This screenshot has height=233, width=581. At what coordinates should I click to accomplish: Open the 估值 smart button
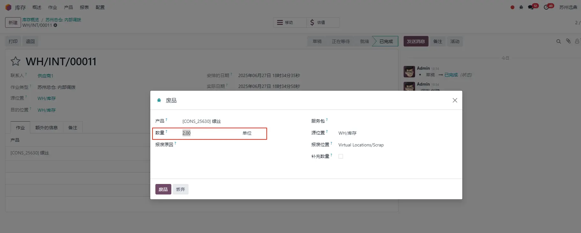323,22
